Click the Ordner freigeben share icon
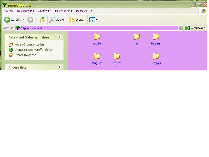The image size is (209, 157). point(11,55)
